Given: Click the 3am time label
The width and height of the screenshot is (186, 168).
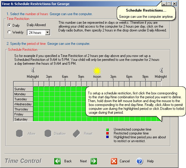Looking at the screenshot, I should (49, 77).
